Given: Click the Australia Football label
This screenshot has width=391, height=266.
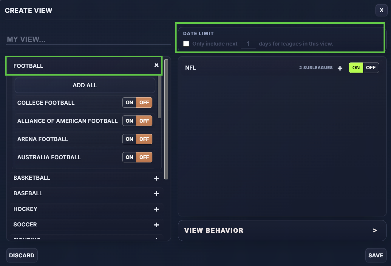Looking at the screenshot, I should tap(49, 157).
